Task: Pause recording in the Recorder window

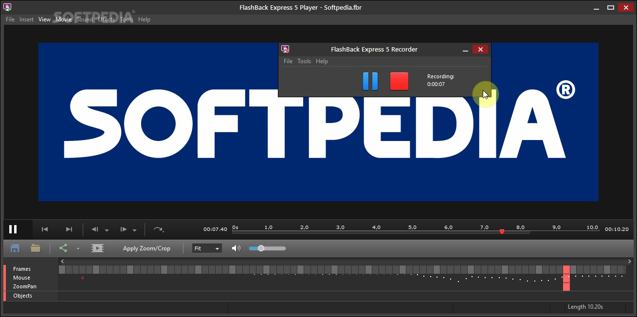Action: (x=370, y=81)
